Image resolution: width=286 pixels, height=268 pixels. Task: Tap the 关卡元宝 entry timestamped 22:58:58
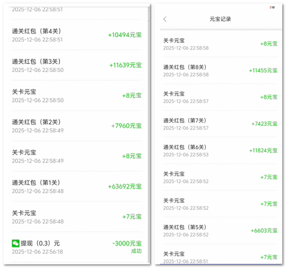174,41
